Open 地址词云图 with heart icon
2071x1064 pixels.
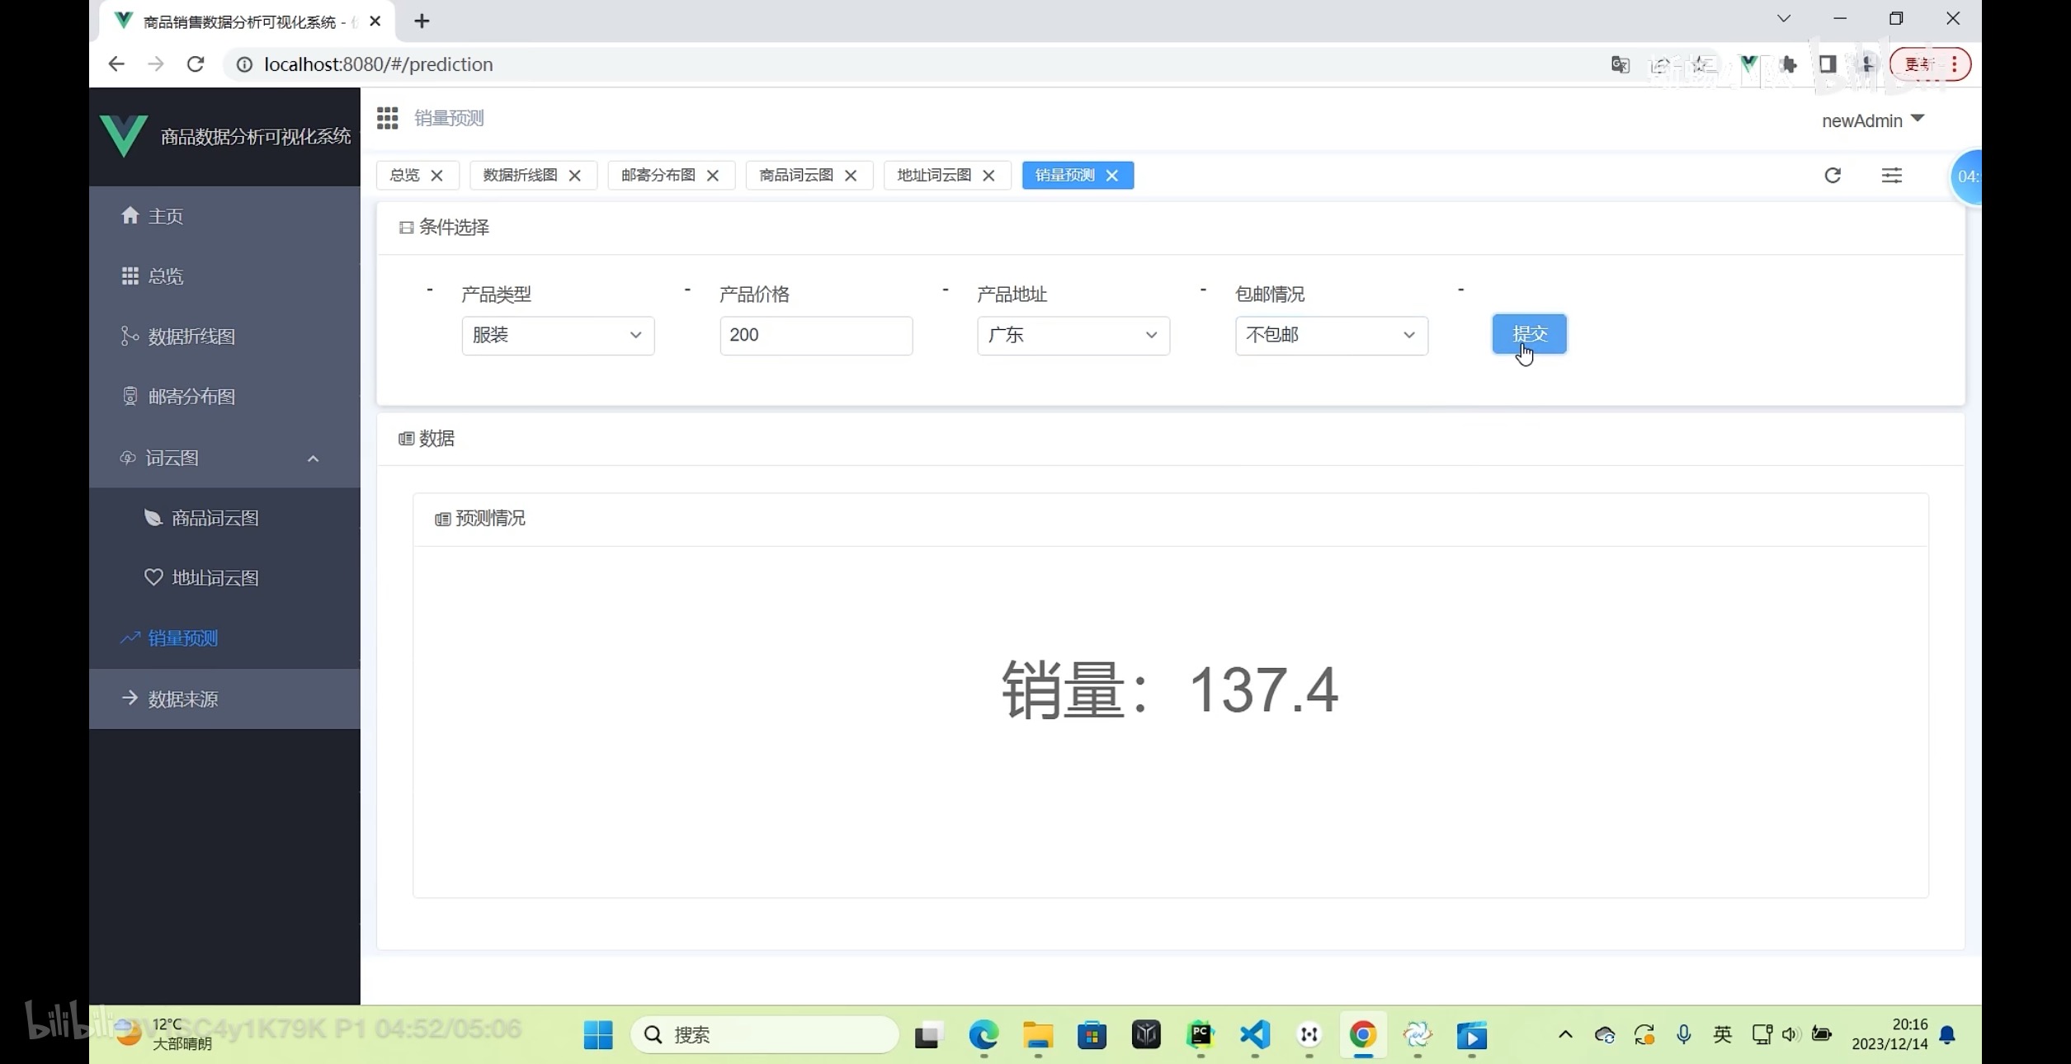(215, 578)
